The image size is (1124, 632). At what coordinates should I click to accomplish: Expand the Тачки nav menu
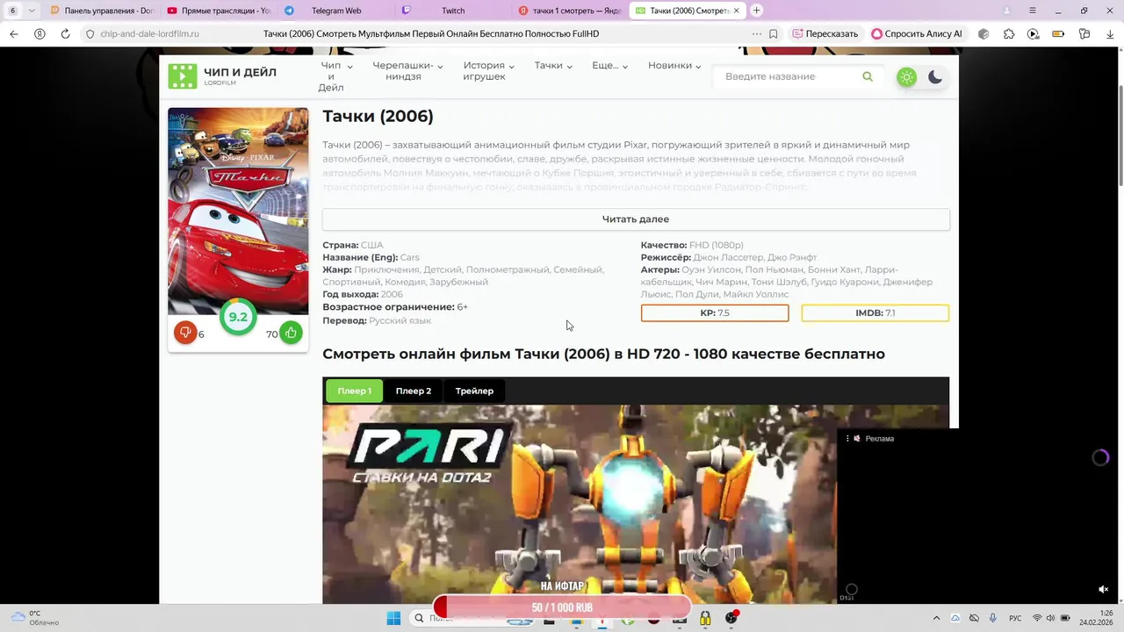tap(553, 66)
